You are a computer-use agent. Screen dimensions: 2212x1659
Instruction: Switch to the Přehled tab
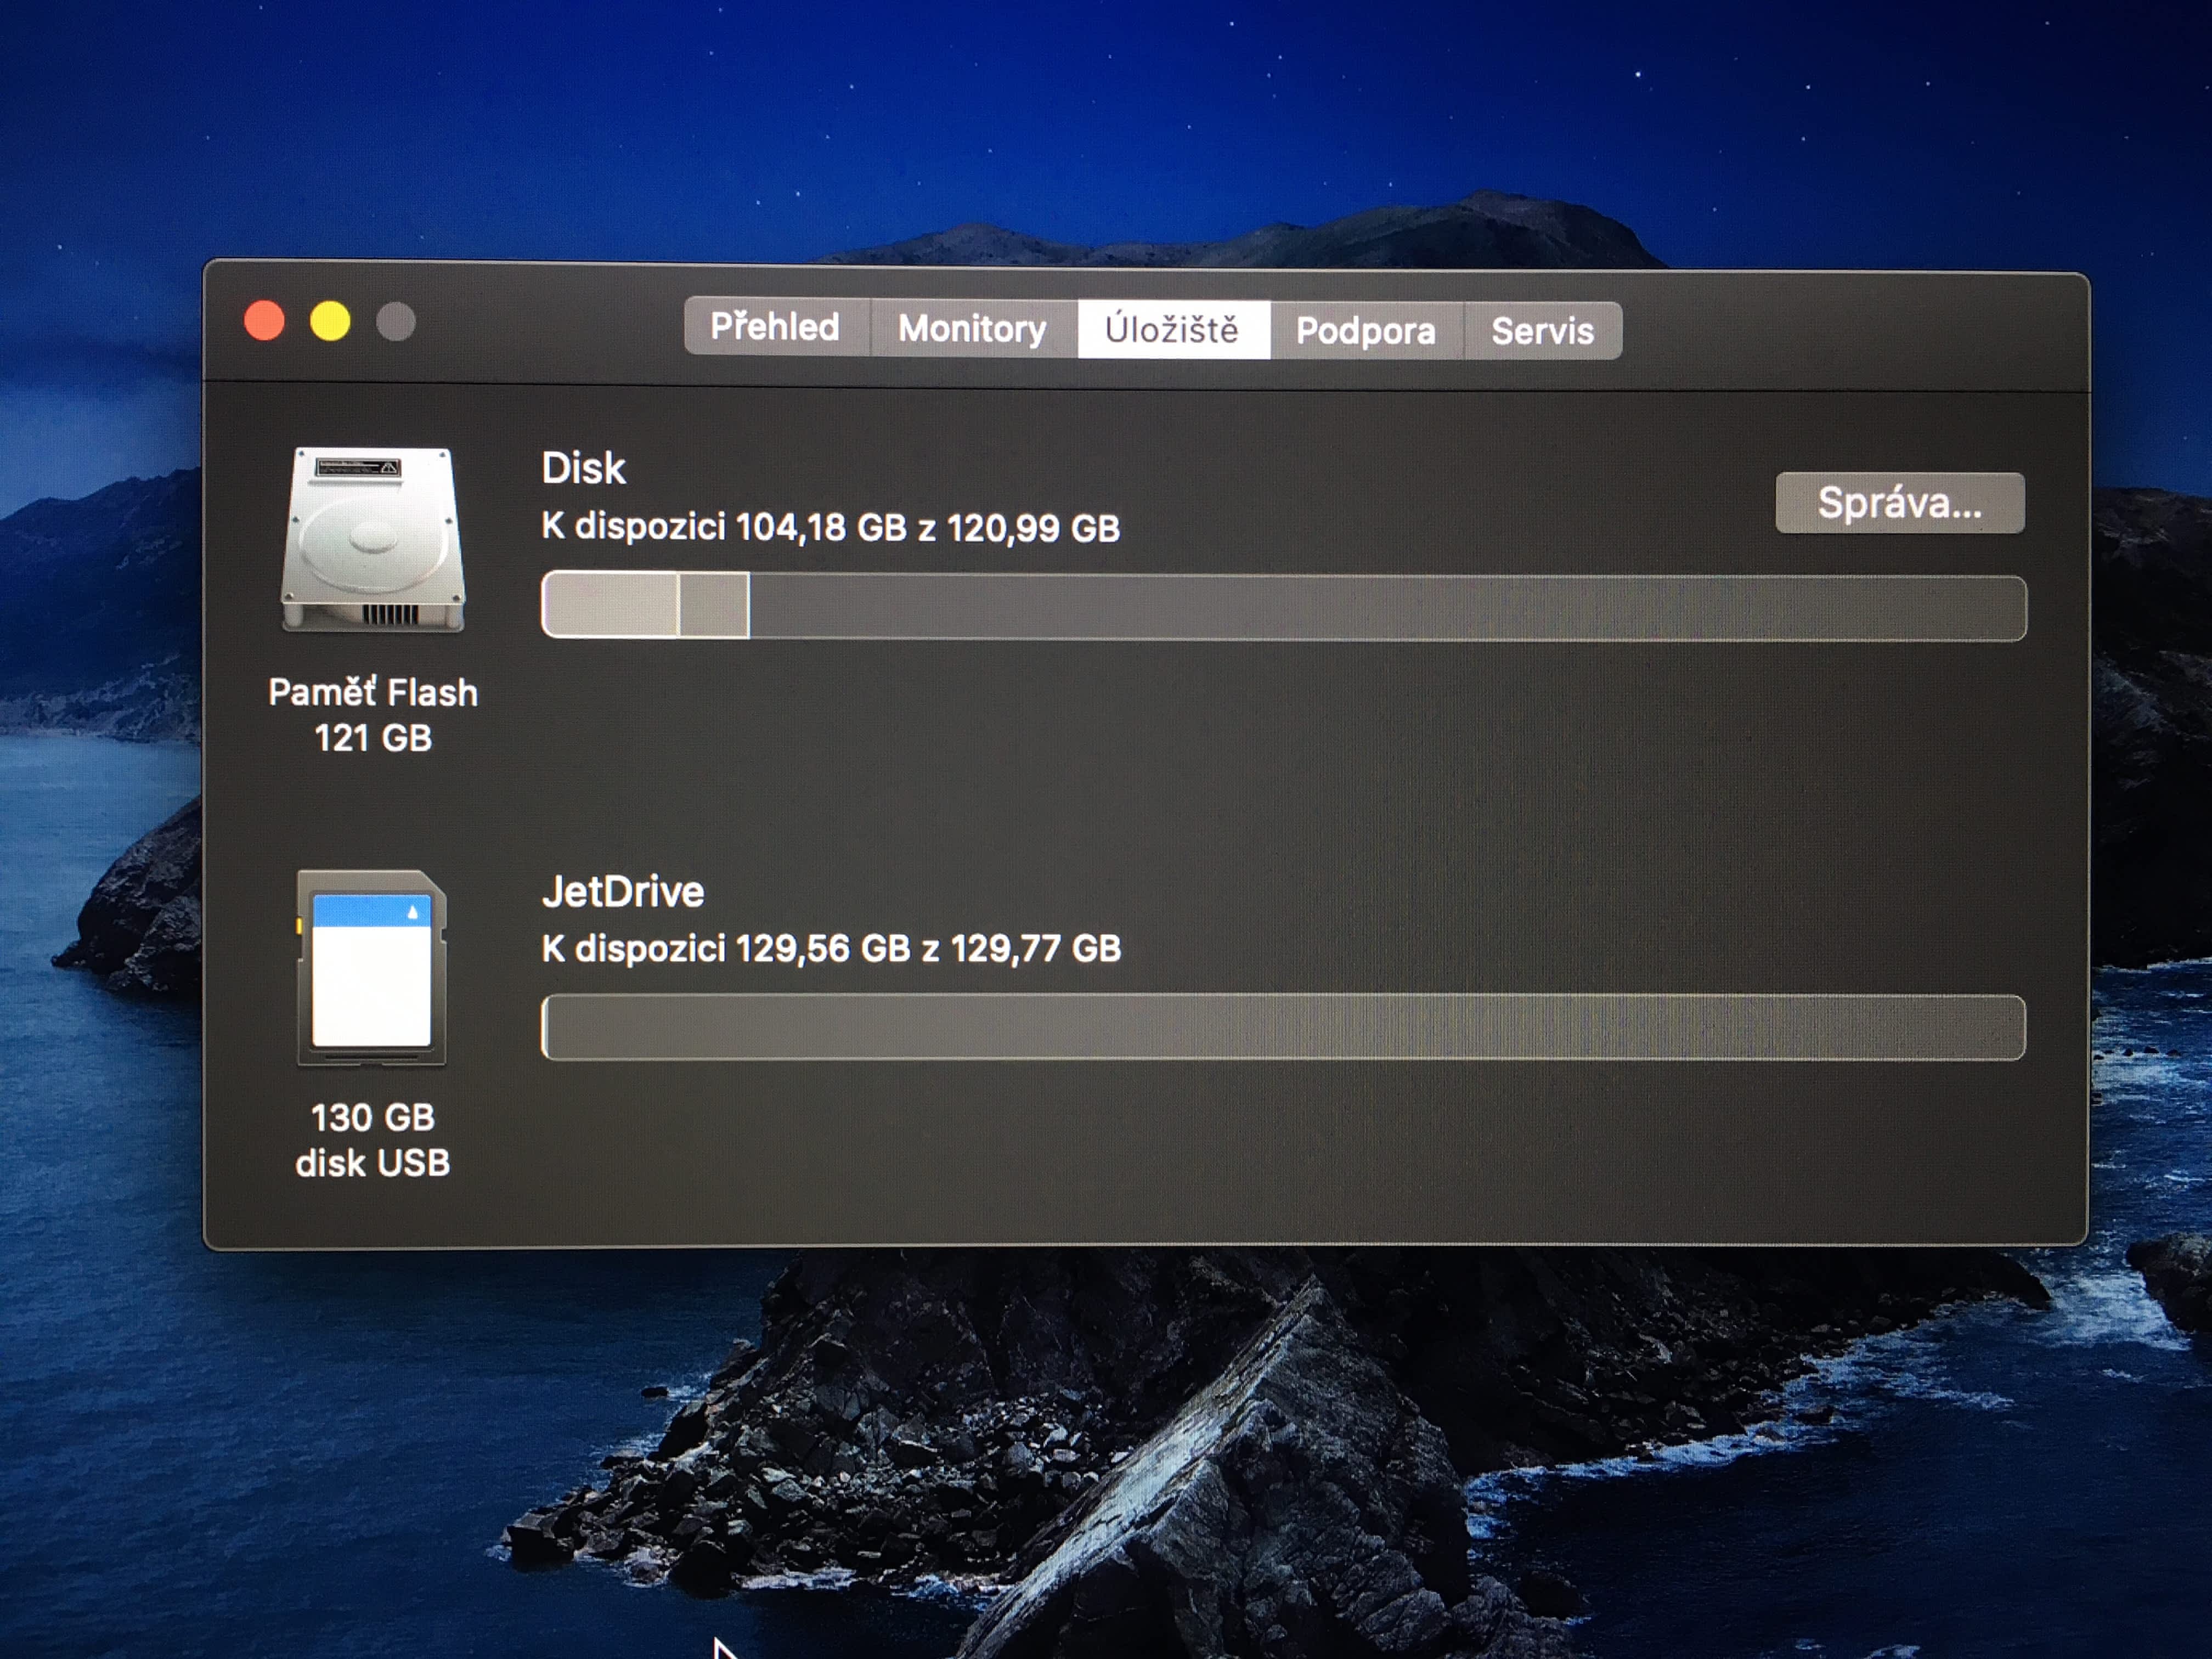click(x=775, y=327)
